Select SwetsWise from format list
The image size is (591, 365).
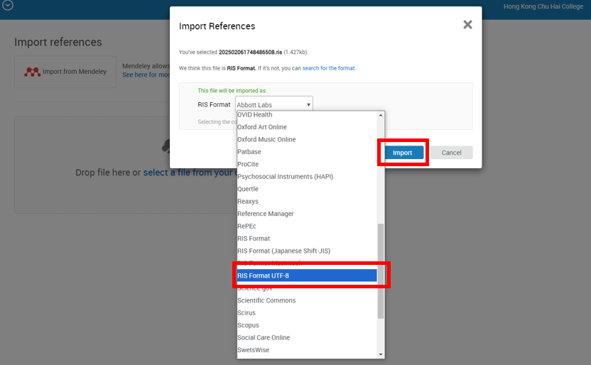click(253, 350)
